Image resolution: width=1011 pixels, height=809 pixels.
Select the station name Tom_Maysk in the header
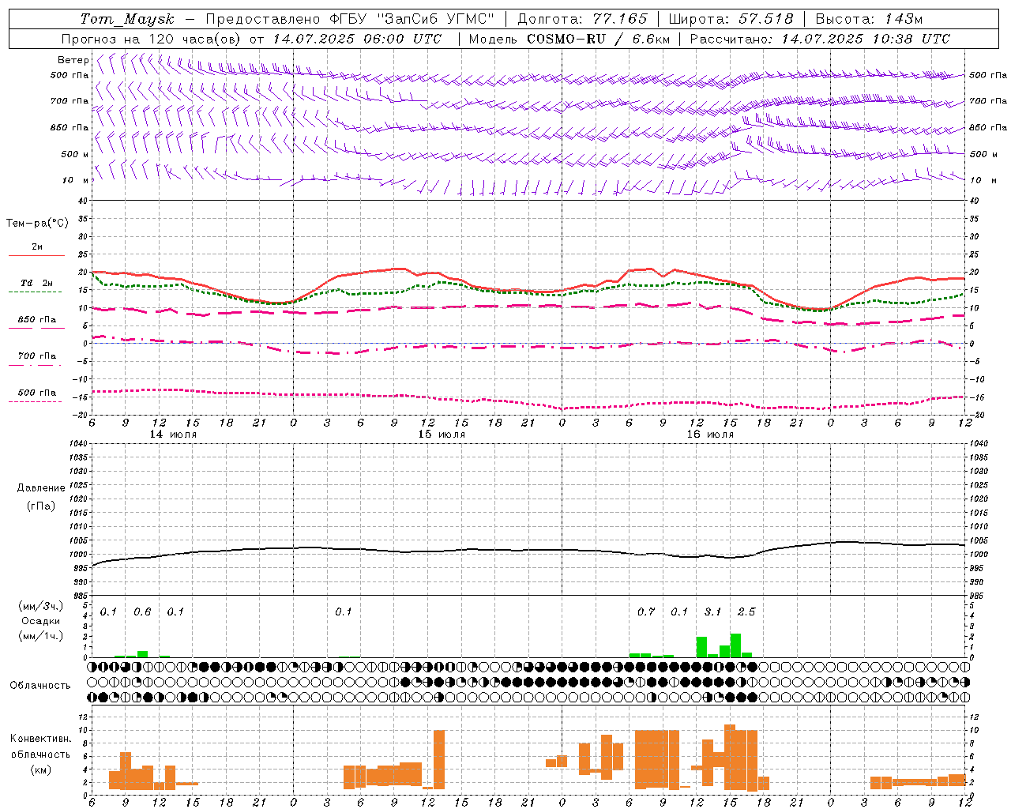pos(127,19)
